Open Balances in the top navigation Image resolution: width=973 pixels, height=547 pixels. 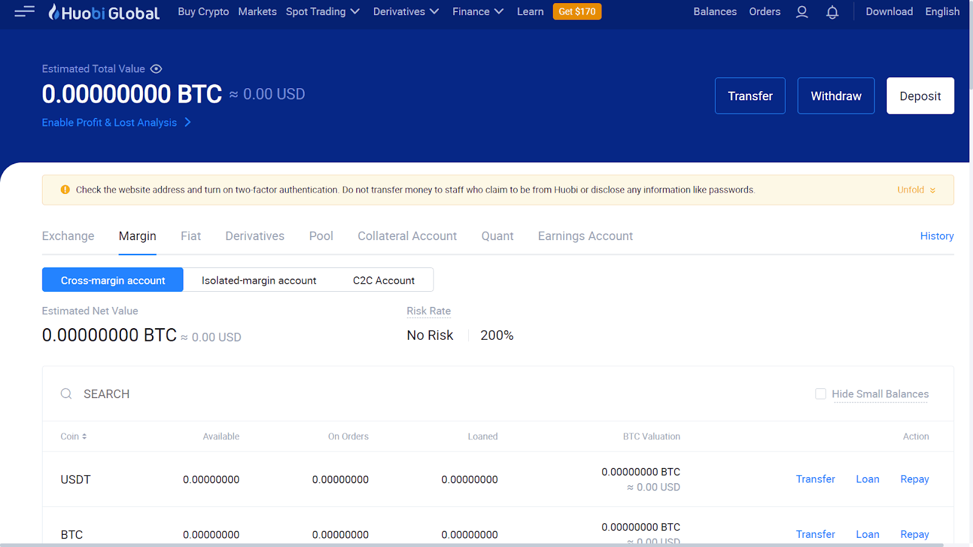(715, 12)
